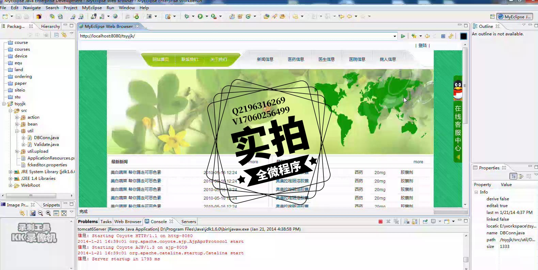Click the Deploy to server toolbar icon
The height and width of the screenshot is (270, 538).
click(94, 16)
